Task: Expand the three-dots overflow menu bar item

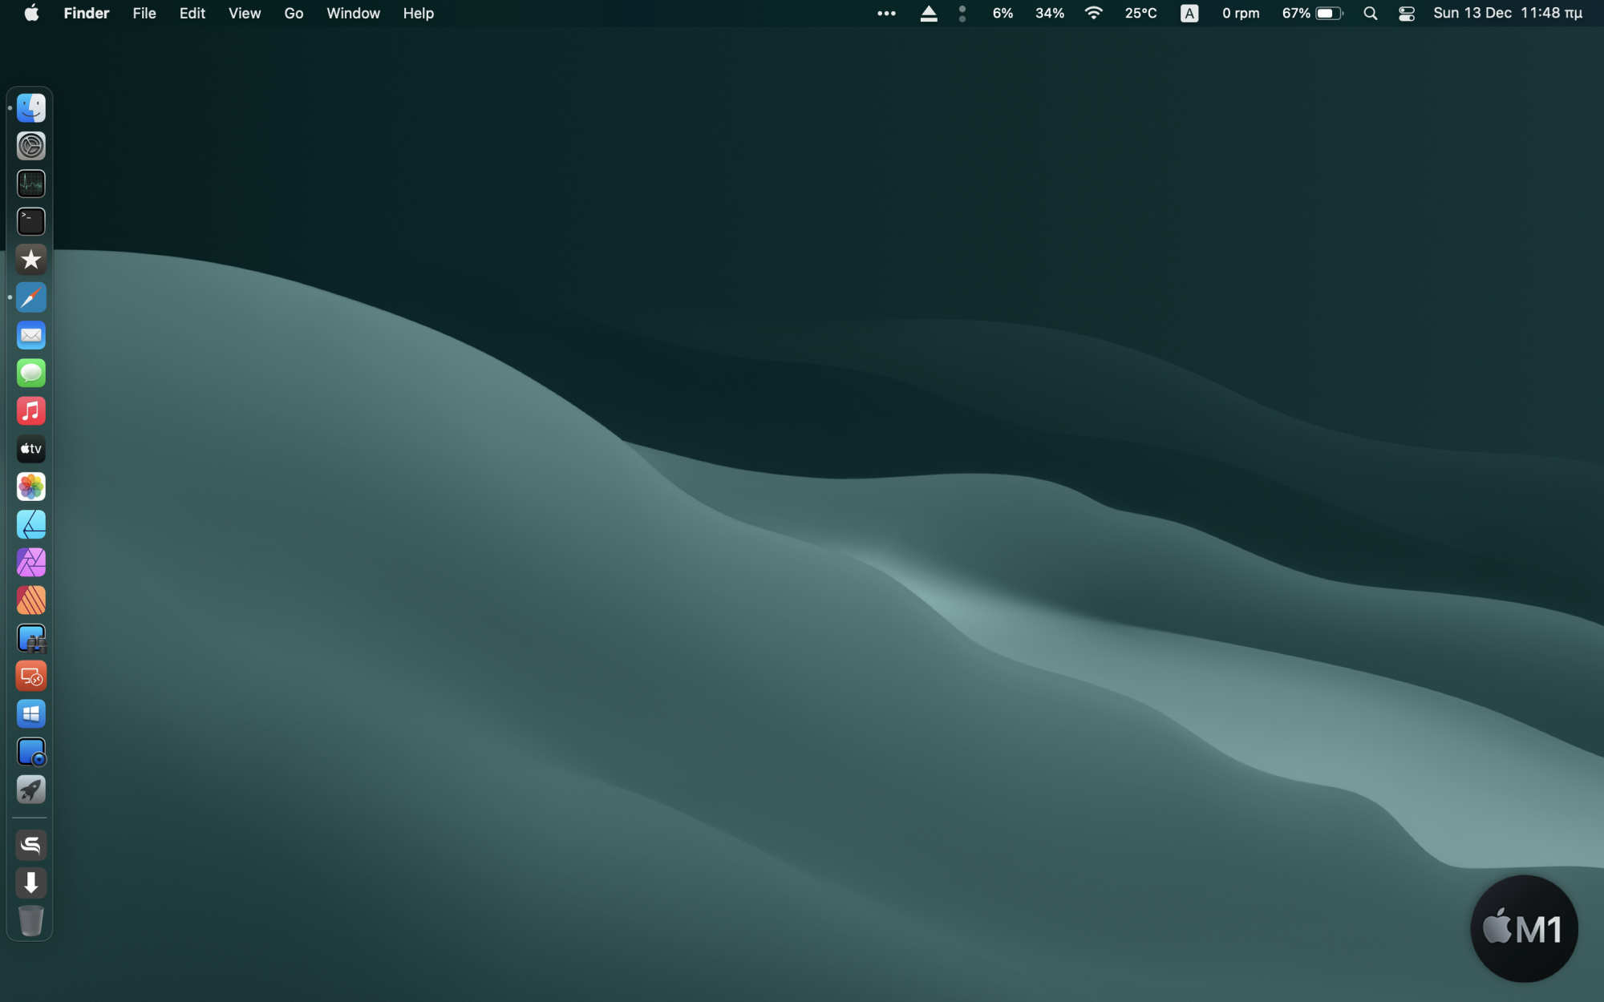Action: coord(886,14)
